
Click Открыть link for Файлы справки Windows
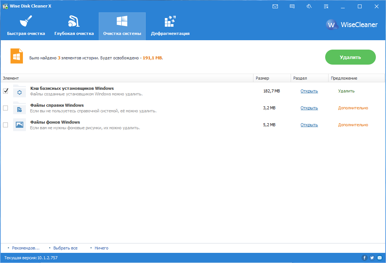click(309, 108)
